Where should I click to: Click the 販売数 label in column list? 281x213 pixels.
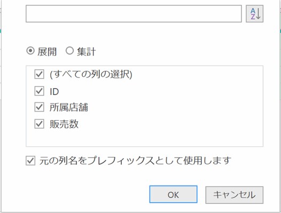click(x=64, y=124)
